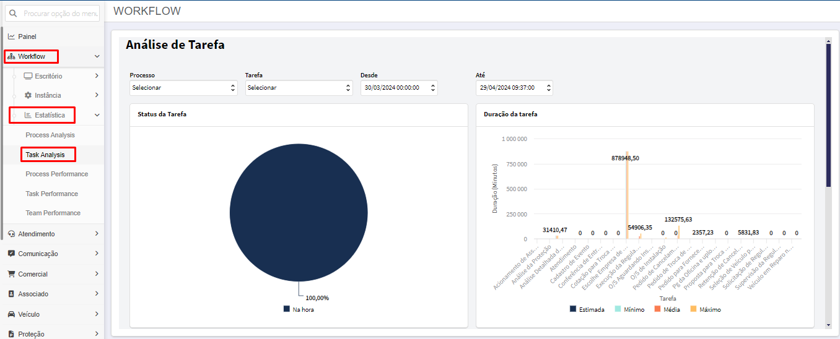840x339 pixels.
Task: Click the Desde date input field
Action: pos(399,88)
